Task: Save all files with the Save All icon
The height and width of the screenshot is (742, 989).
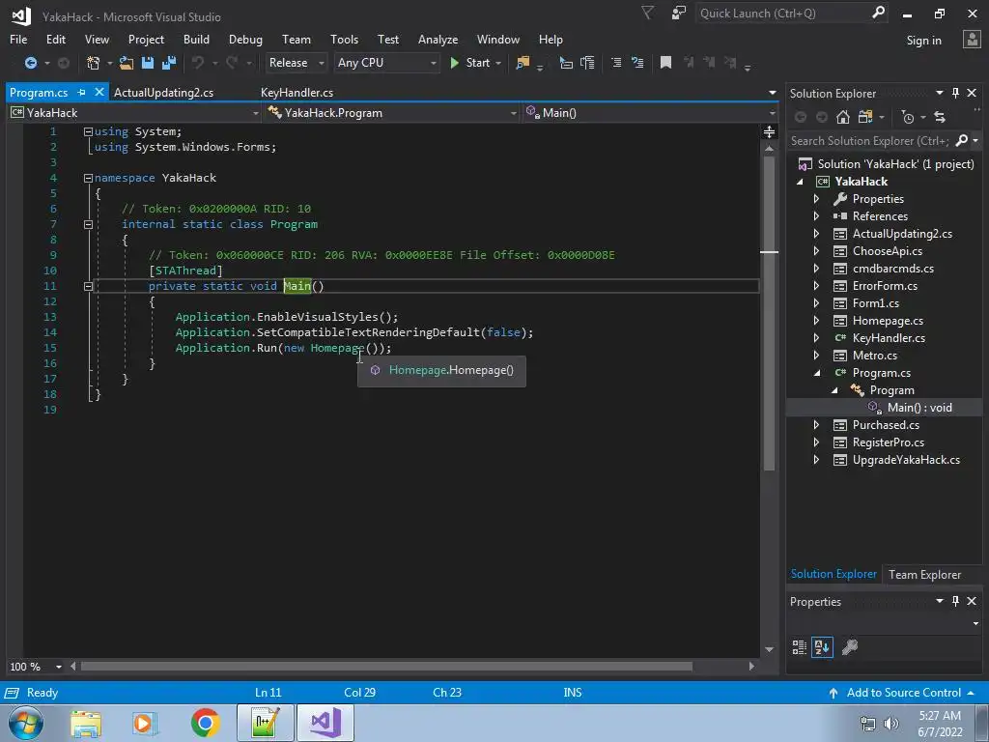Action: coord(169,63)
